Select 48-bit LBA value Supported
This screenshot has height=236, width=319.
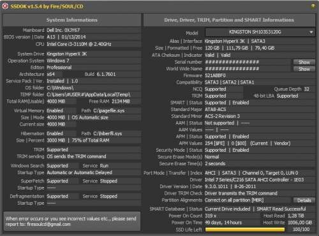point(287,96)
